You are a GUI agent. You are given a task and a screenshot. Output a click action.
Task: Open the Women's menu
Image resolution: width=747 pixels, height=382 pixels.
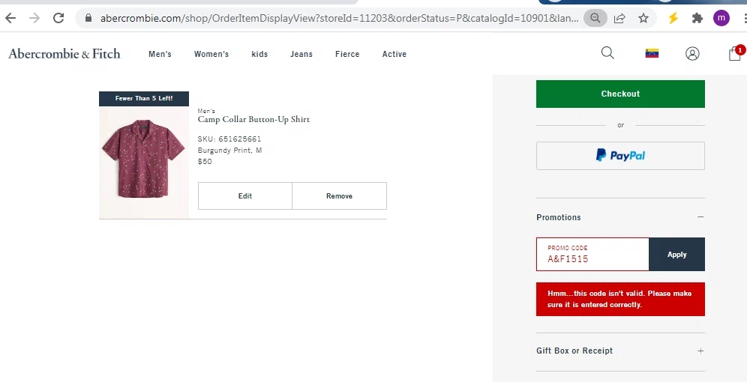[211, 54]
